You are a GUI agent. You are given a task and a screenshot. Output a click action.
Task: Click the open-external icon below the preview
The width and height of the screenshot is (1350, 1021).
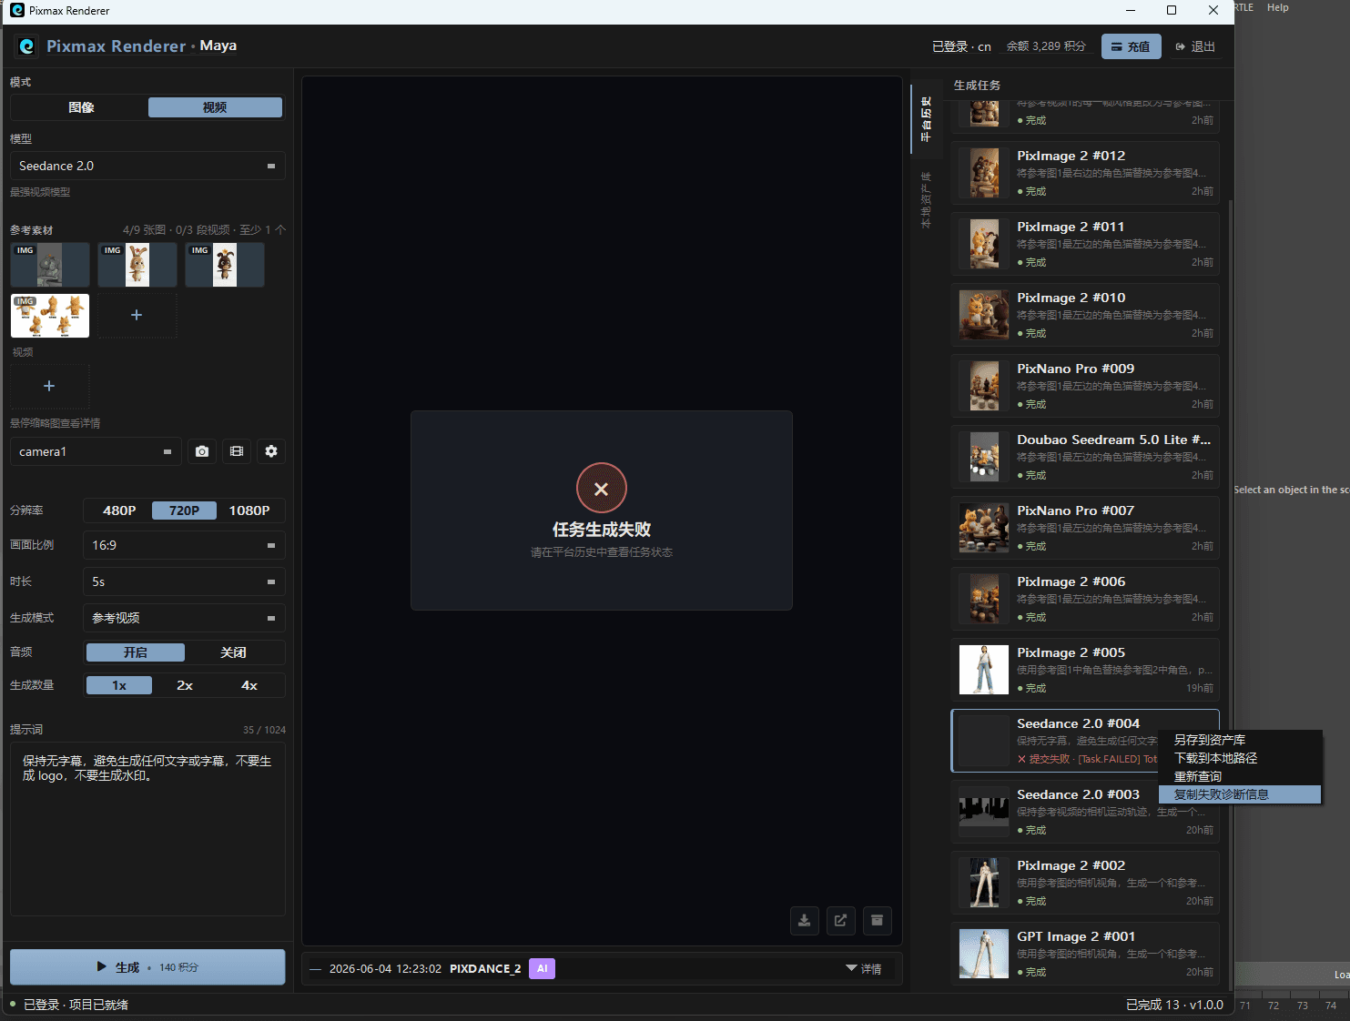coord(841,920)
